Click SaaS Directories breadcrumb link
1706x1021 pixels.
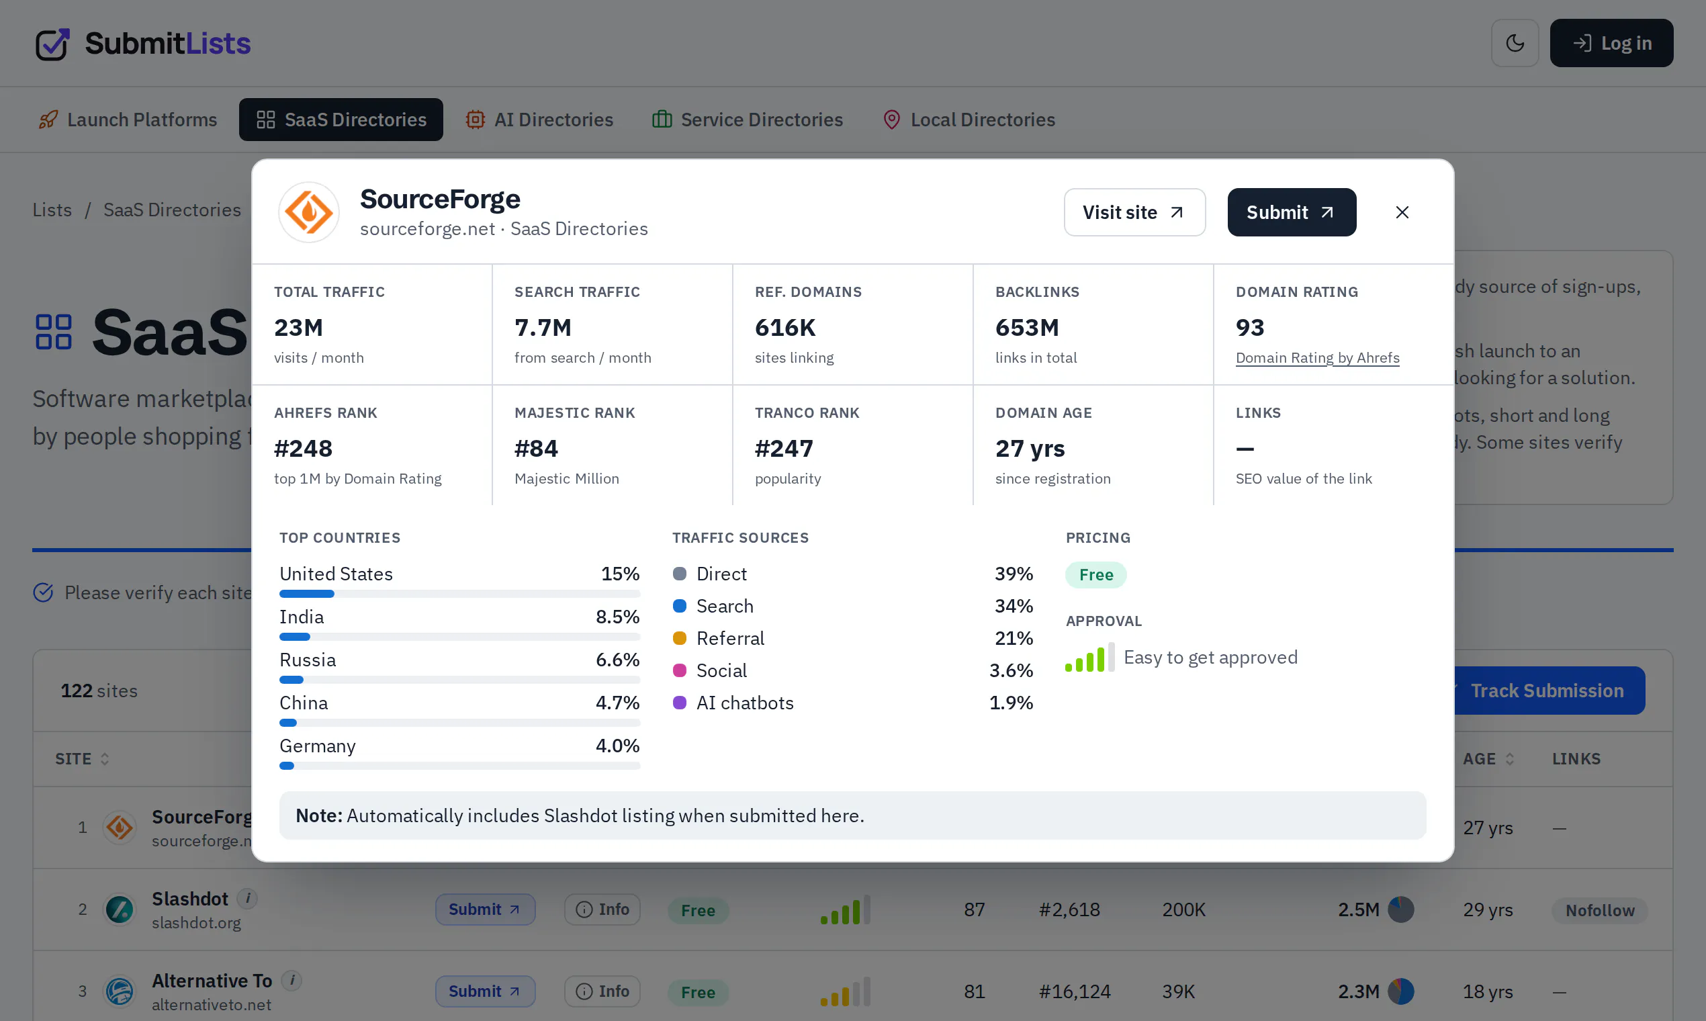click(x=172, y=210)
